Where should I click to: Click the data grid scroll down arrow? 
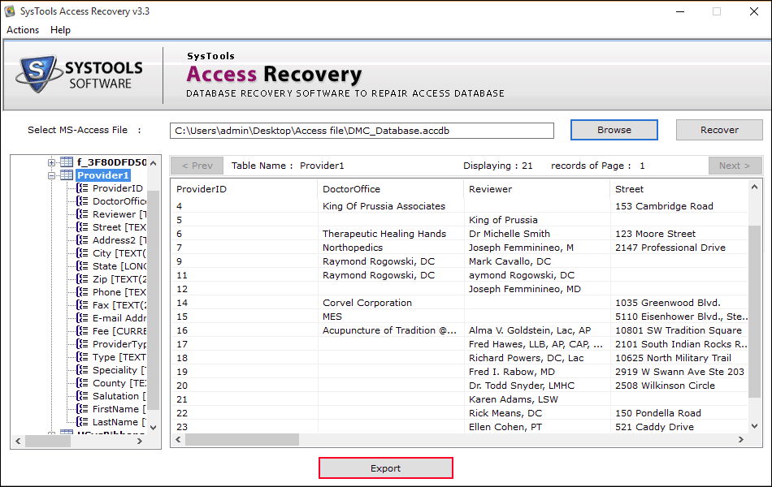(754, 426)
